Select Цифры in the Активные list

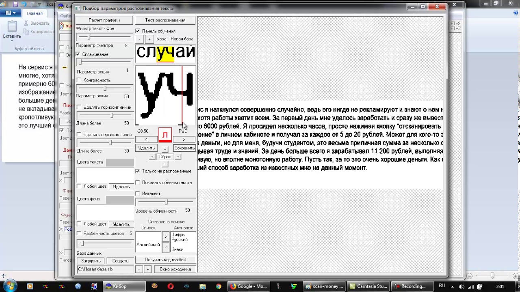(178, 234)
